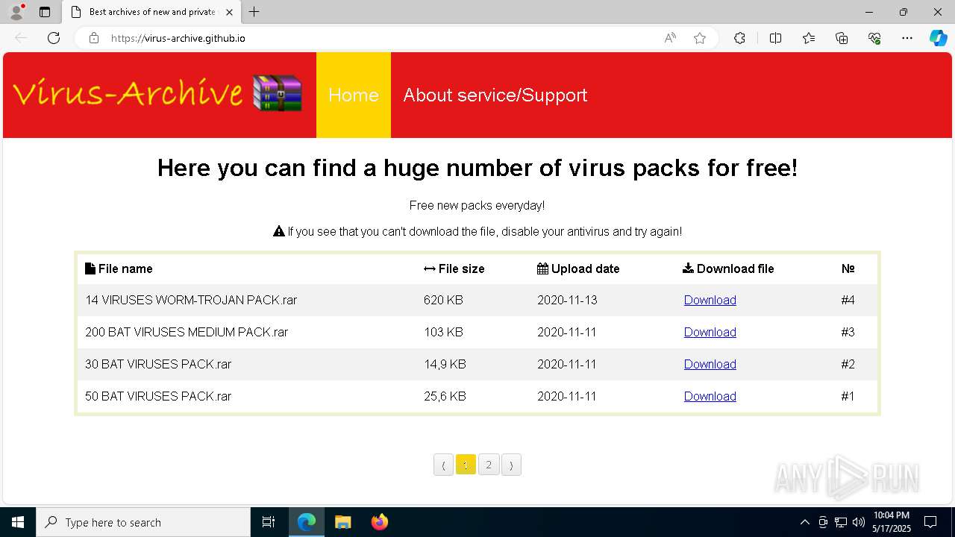Click the 25,6 KB file size cell

click(x=445, y=396)
